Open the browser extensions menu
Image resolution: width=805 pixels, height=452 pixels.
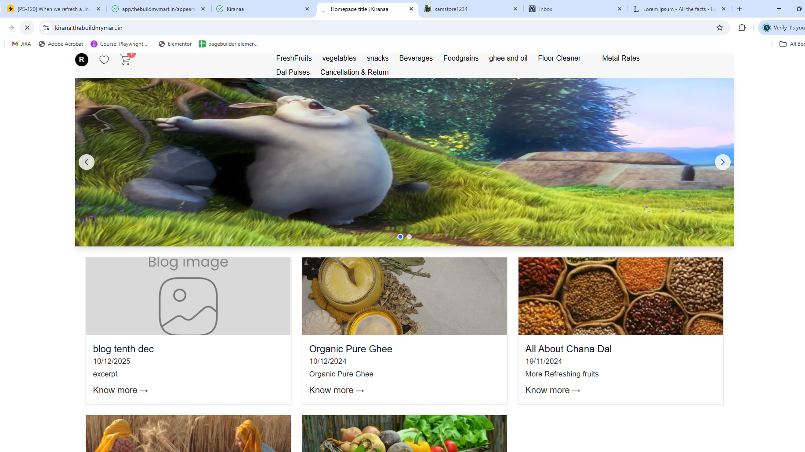click(742, 28)
